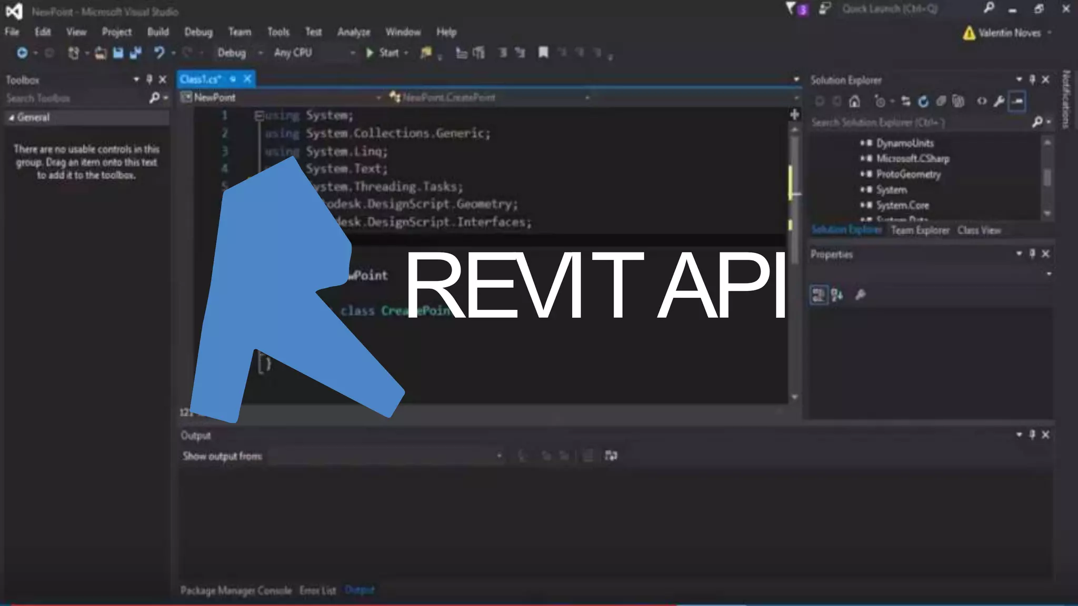
Task: Click the Home icon in Solution Explorer
Action: (855, 101)
